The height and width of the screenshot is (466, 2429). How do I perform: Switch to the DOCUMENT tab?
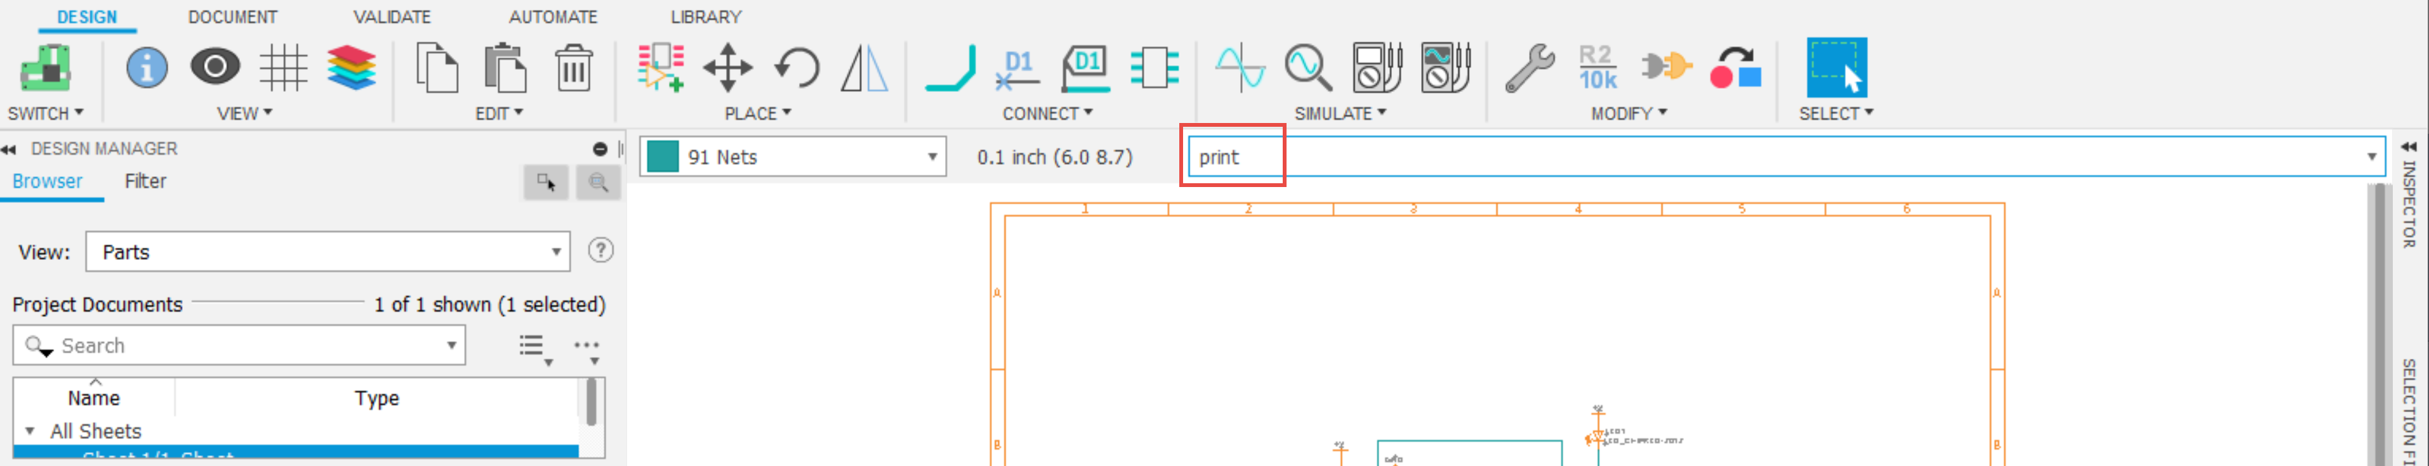pos(232,17)
